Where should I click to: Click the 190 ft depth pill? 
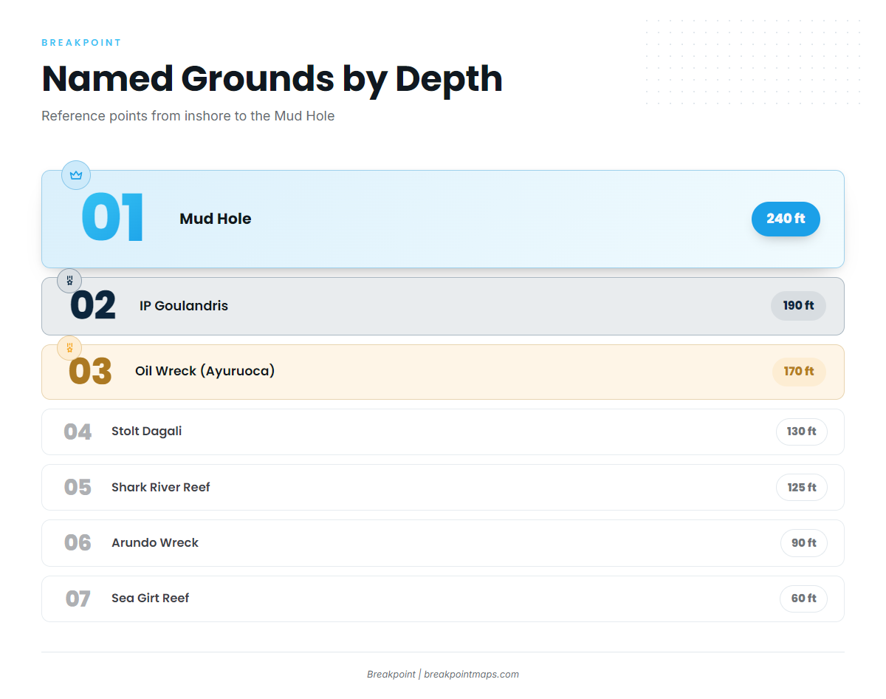point(798,306)
